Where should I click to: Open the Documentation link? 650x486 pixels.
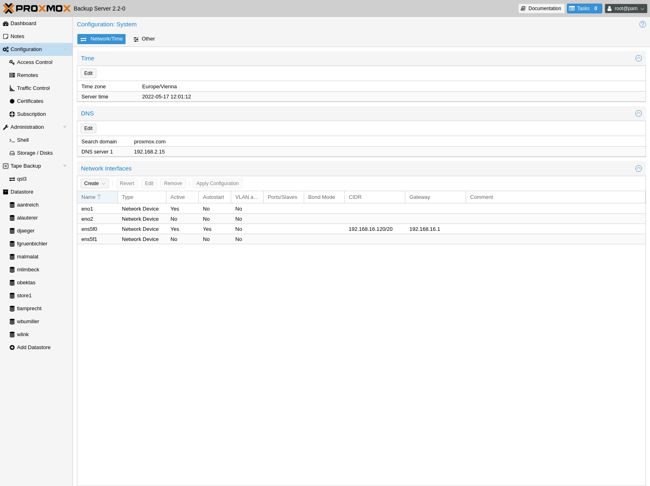coord(541,9)
